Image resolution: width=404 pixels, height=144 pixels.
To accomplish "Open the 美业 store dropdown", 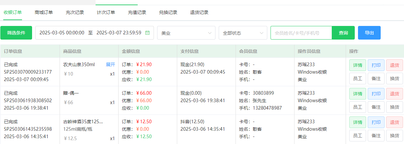I will coord(186,33).
